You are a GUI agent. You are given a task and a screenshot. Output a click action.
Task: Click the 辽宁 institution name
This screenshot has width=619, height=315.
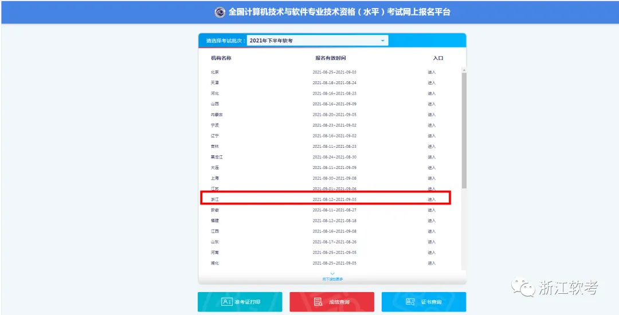(x=215, y=136)
